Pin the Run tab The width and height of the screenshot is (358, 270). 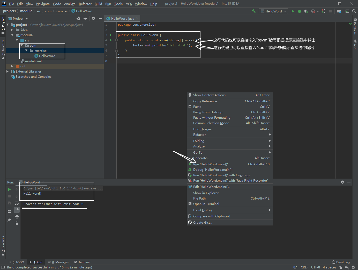9,220
